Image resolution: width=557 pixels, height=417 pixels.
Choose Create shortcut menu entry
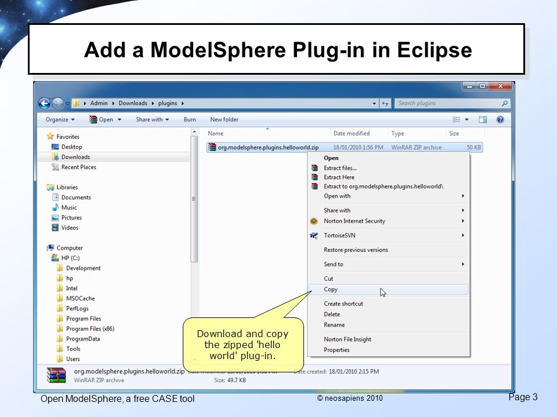(x=389, y=303)
